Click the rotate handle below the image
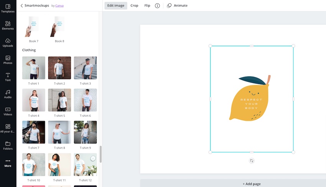 coord(252,161)
